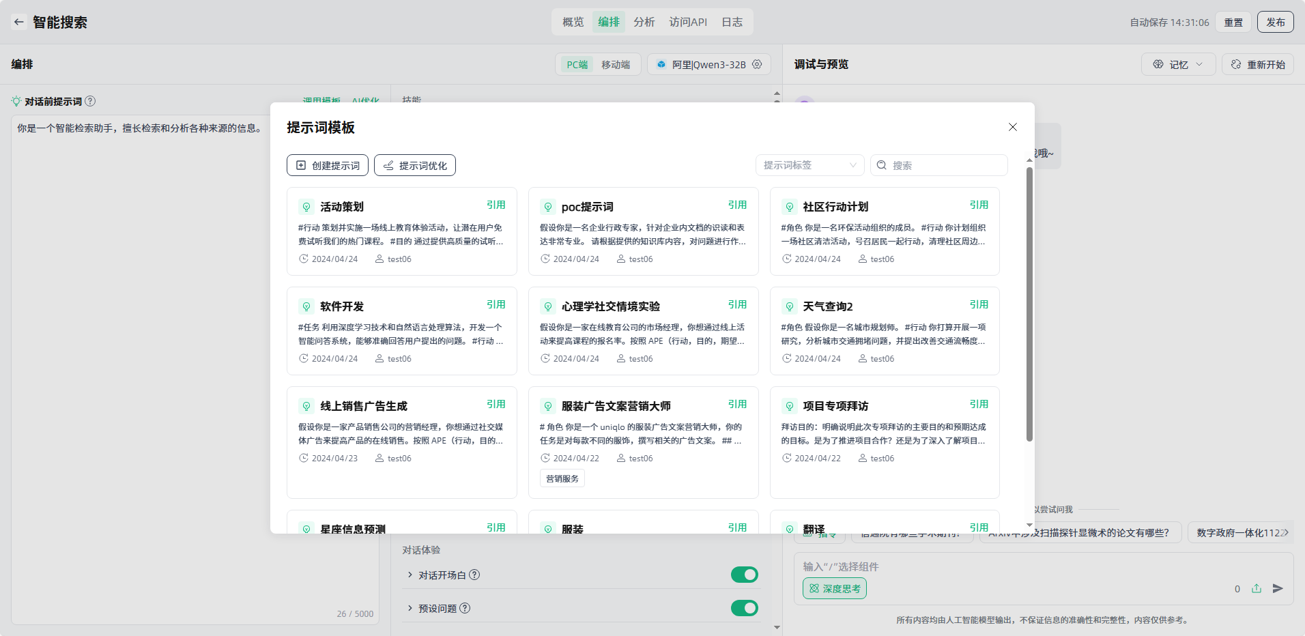Click the back arrow beside 智能搜索
This screenshot has height=636, width=1305.
19,22
